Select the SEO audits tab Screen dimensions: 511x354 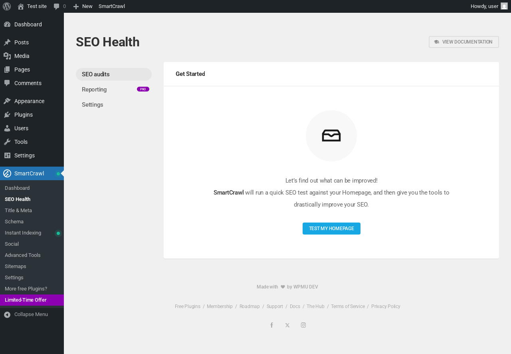pos(114,74)
